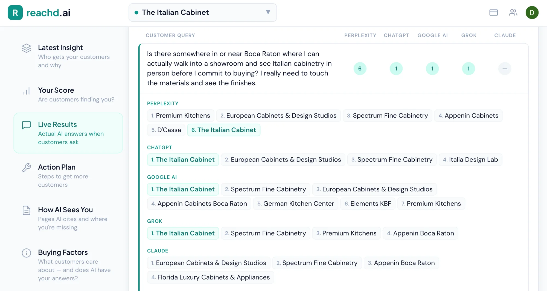Image resolution: width=547 pixels, height=291 pixels.
Task: Select the Live Results nav item
Action: (x=68, y=133)
